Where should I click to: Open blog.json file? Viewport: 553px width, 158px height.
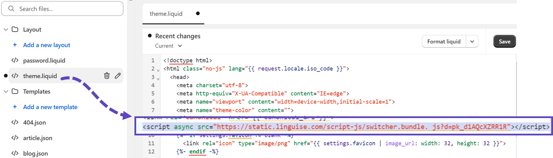pos(35,153)
